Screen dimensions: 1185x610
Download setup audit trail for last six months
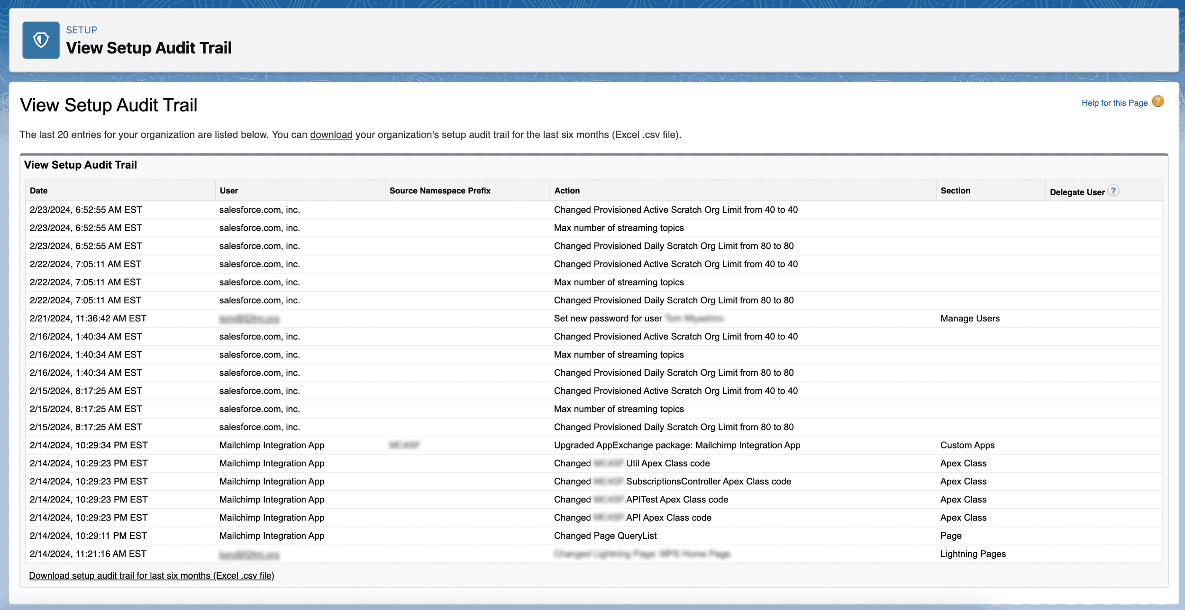coord(152,575)
